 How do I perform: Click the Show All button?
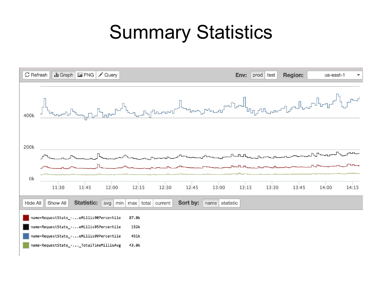click(x=57, y=203)
